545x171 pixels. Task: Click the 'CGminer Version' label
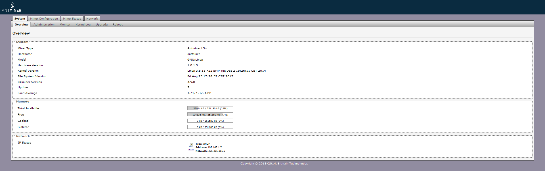30,82
